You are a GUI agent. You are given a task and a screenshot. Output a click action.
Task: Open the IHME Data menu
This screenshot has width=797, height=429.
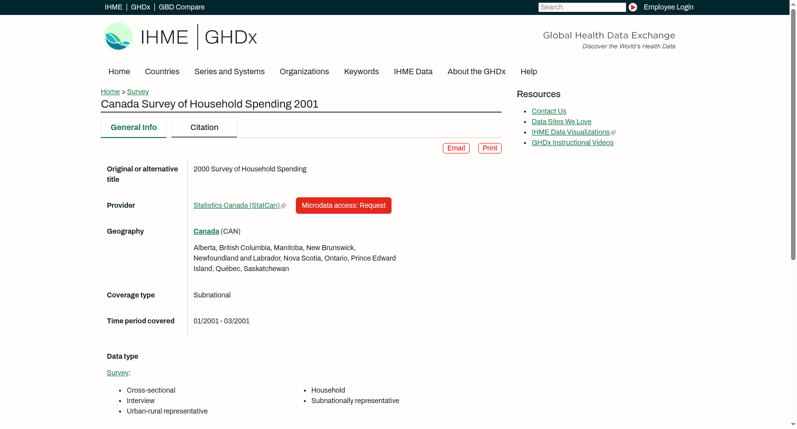point(413,72)
